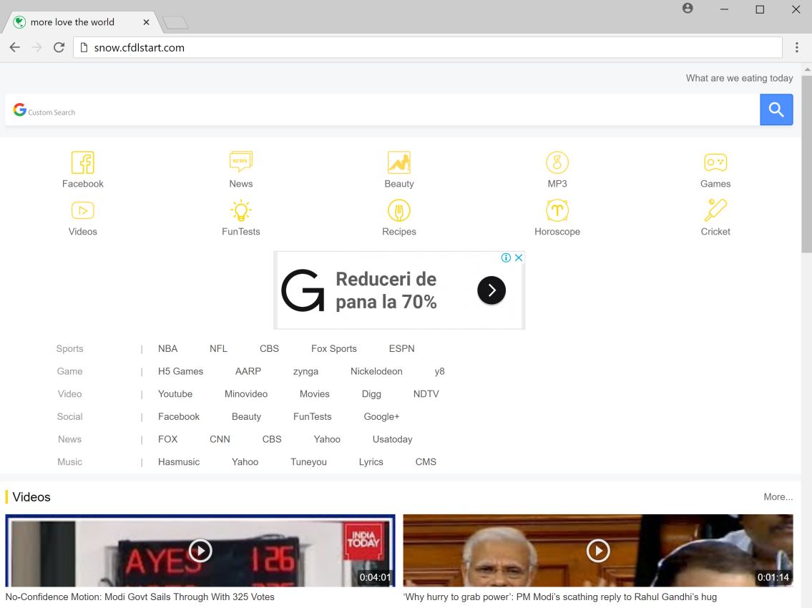The image size is (812, 608).
Task: Open the Horoscope shortcut icon
Action: [557, 211]
